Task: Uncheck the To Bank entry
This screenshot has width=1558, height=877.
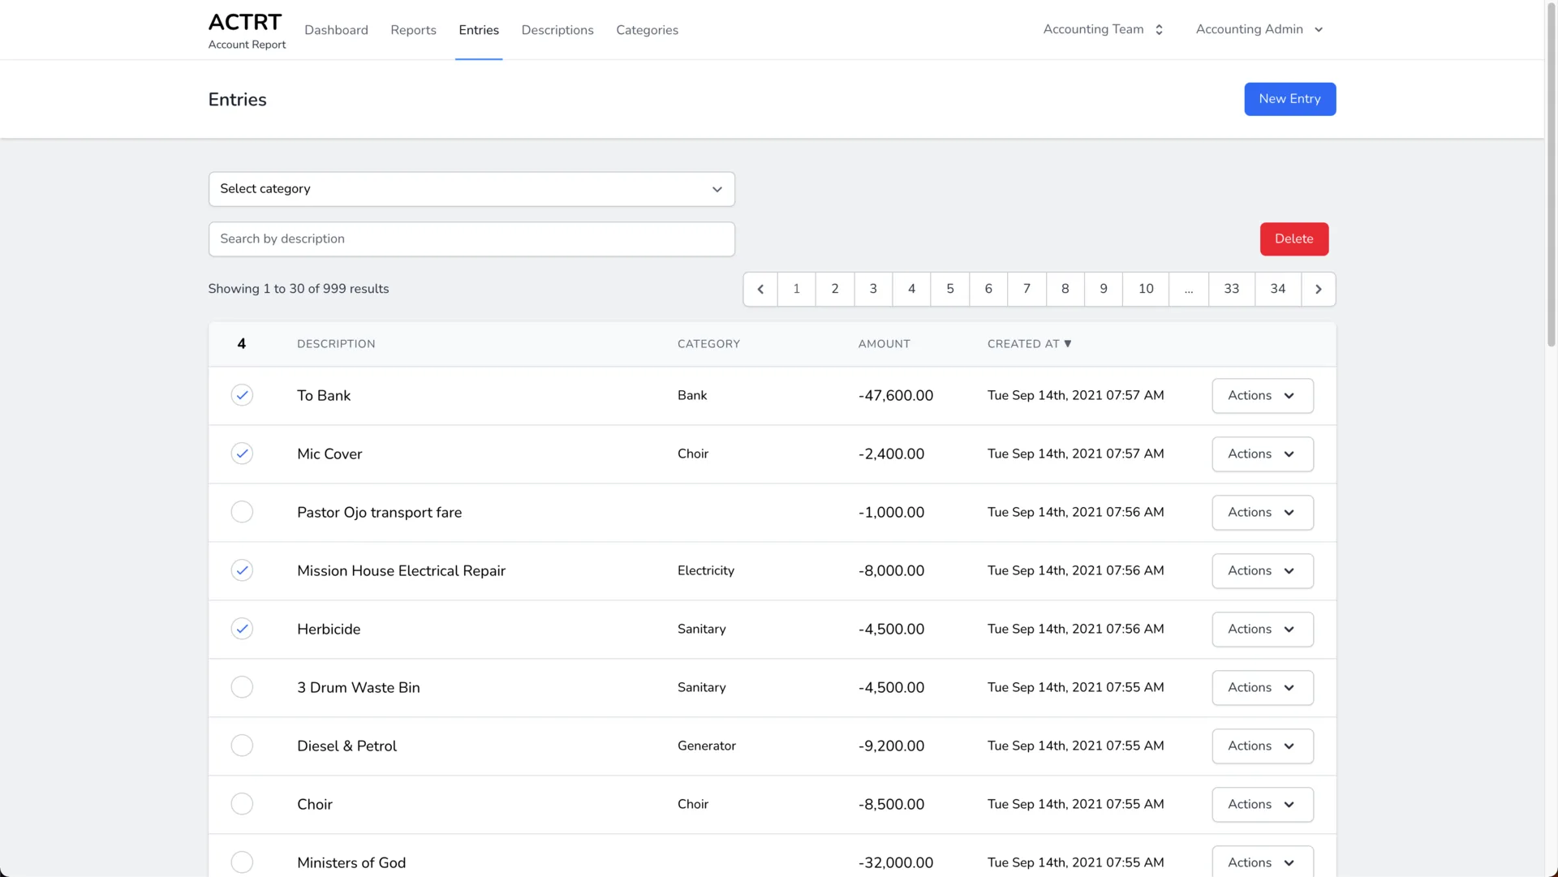Action: pyautogui.click(x=242, y=395)
